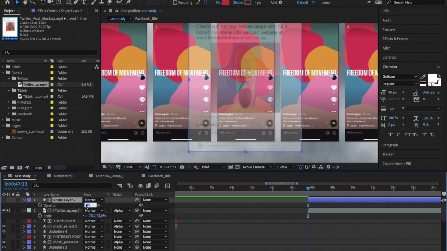Toggle Shy layers hide button
The image size is (447, 251).
140,186
